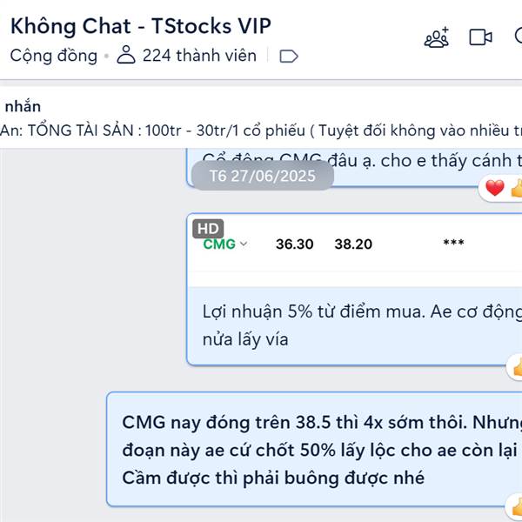Start a video call
This screenshot has height=522, width=522.
point(480,37)
